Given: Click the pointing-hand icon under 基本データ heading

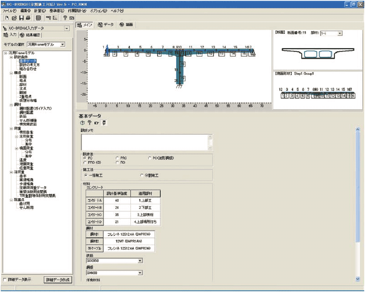Looking at the screenshot, I should pyautogui.click(x=96, y=123).
